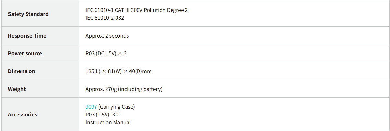Select the Weight row label
Image resolution: width=390 pixels, height=131 pixels.
(17, 89)
